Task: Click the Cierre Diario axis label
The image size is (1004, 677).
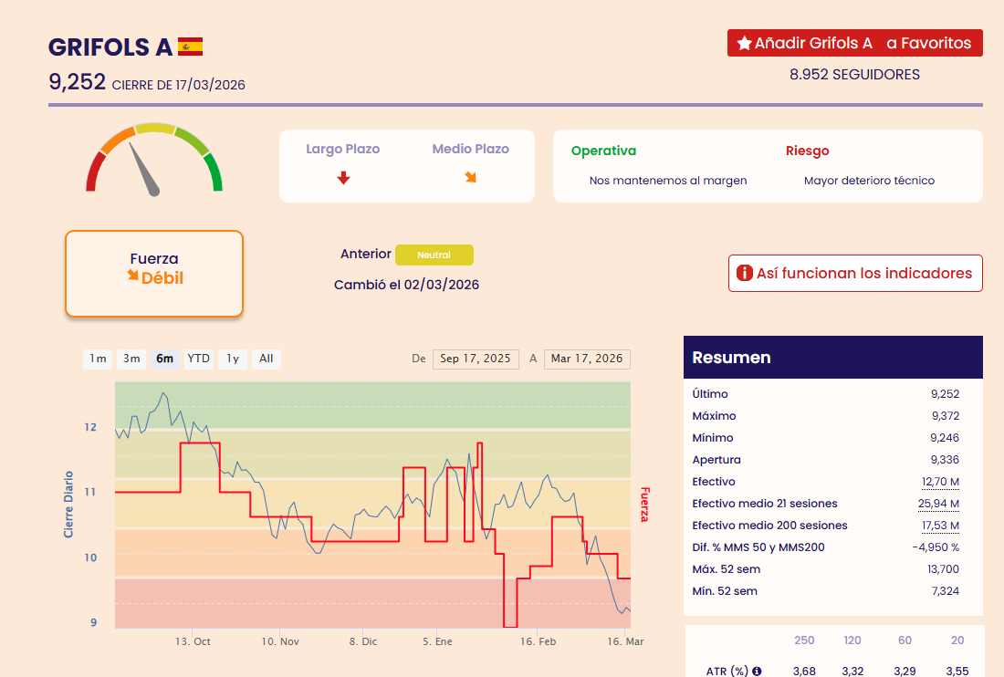Action: pyautogui.click(x=68, y=505)
